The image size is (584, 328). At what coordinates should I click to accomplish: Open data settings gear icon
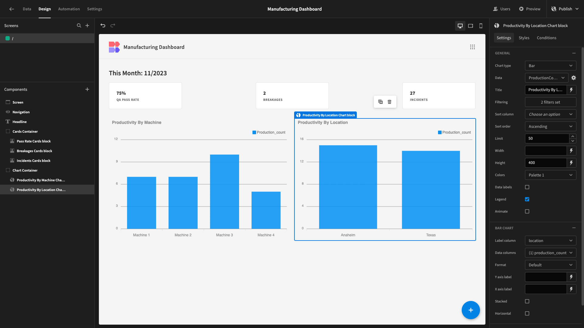pos(574,78)
